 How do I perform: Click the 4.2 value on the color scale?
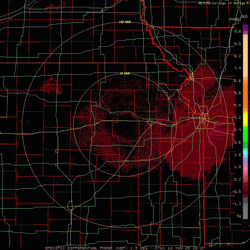tap(237, 118)
